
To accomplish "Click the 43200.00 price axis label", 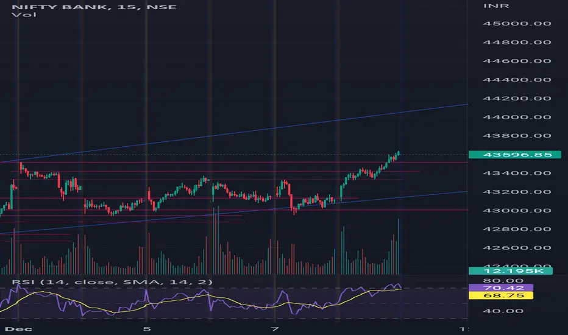I will [x=517, y=192].
